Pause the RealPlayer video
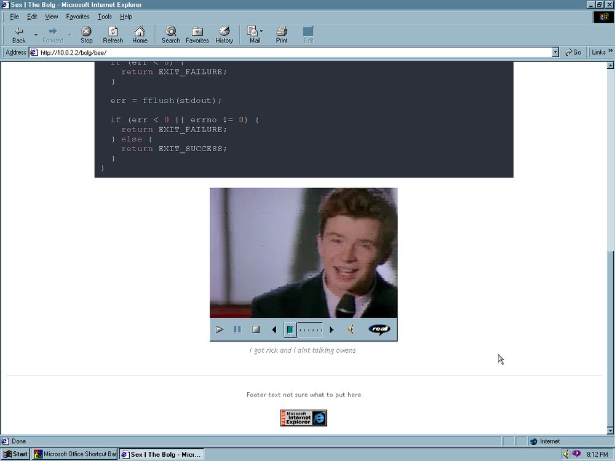Image resolution: width=615 pixels, height=461 pixels. coord(237,329)
